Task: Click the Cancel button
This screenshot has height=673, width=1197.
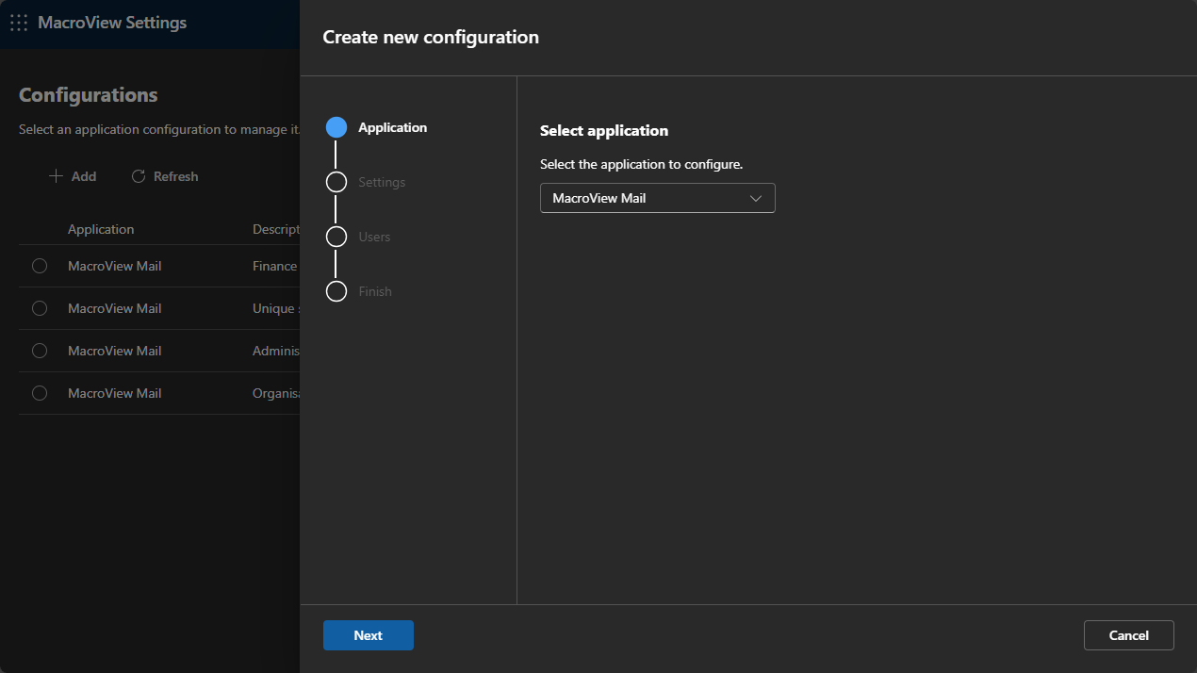Action: (x=1129, y=635)
